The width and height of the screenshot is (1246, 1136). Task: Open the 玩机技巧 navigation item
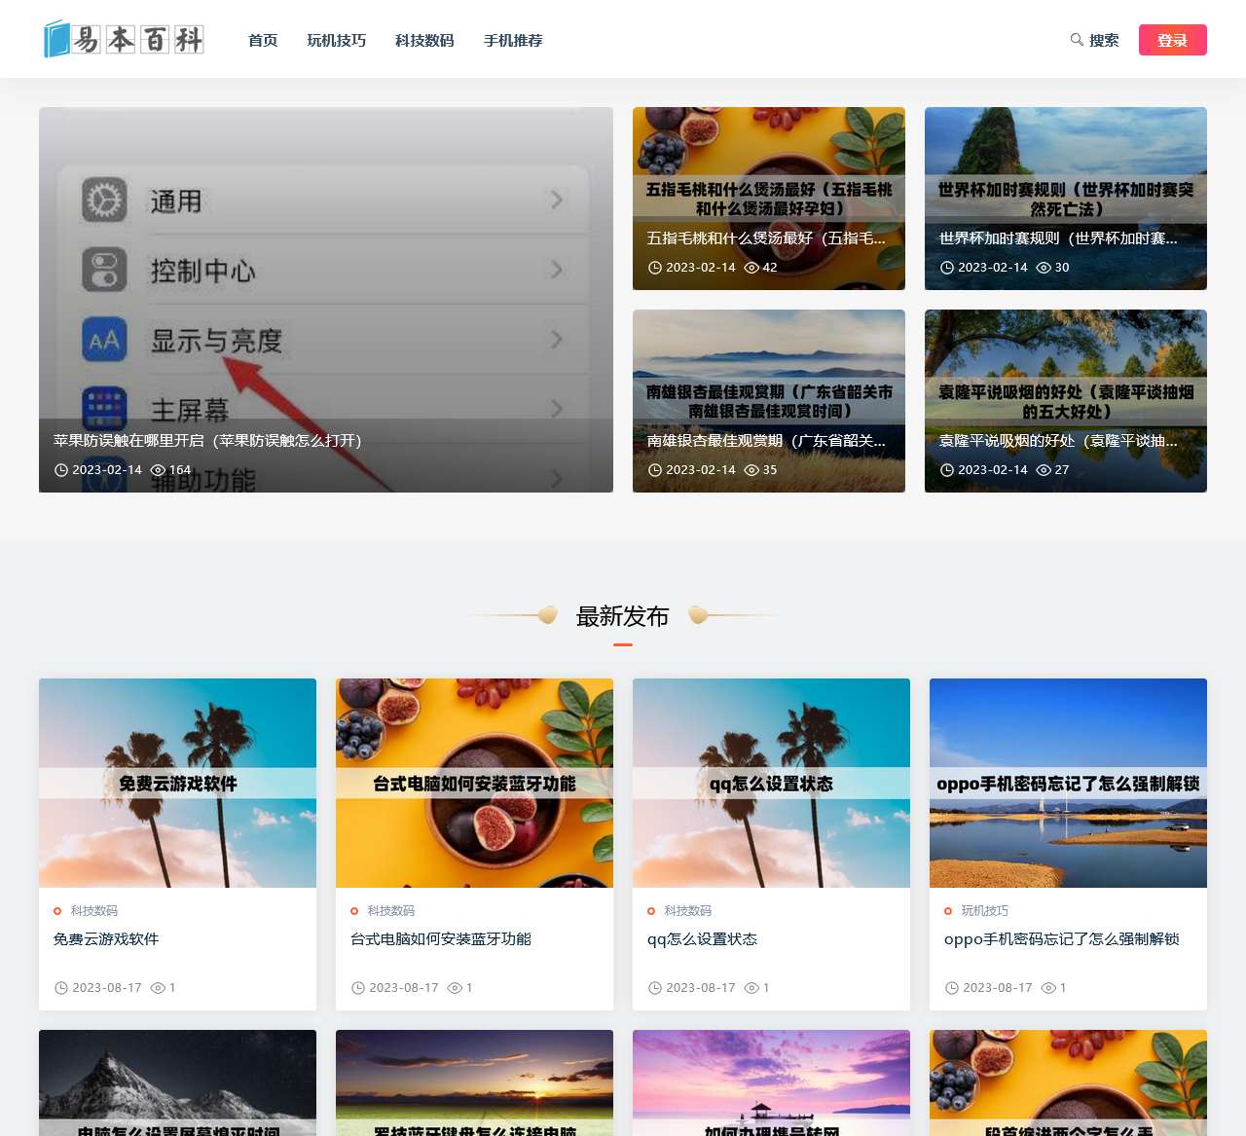tap(337, 40)
